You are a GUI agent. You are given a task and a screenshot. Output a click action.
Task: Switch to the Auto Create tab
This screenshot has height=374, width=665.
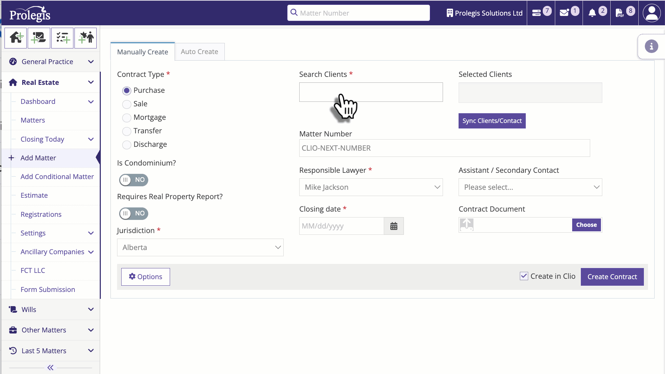[x=199, y=51]
